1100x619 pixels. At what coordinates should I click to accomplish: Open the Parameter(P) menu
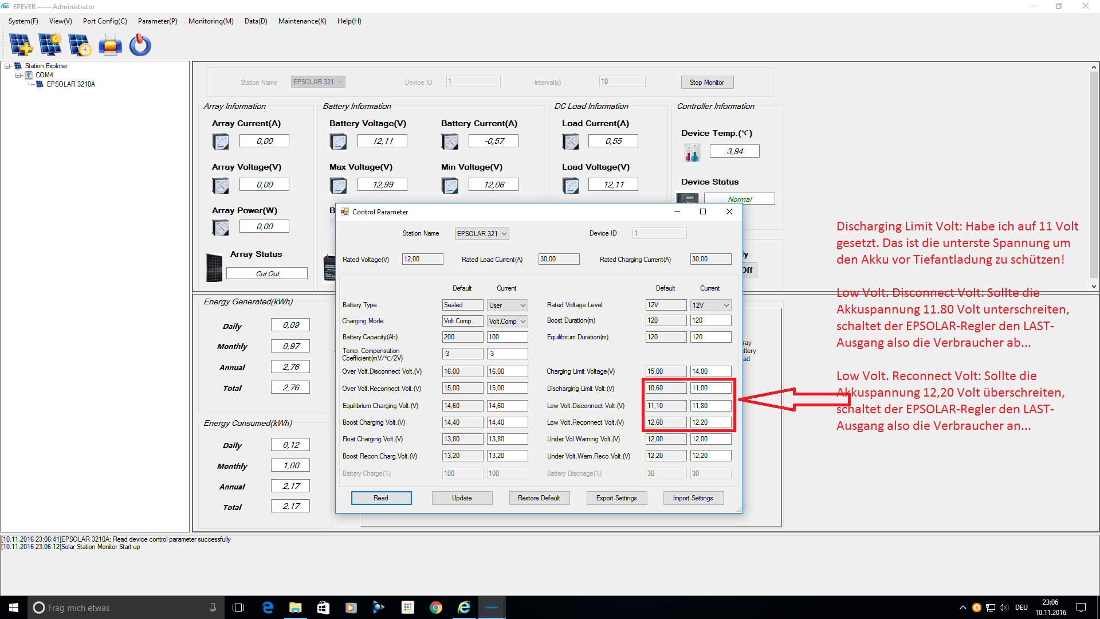158,21
